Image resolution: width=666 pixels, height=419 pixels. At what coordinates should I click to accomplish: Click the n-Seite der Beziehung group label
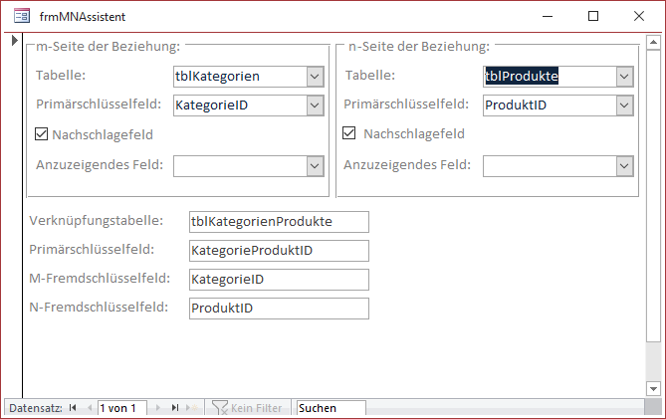tap(419, 46)
